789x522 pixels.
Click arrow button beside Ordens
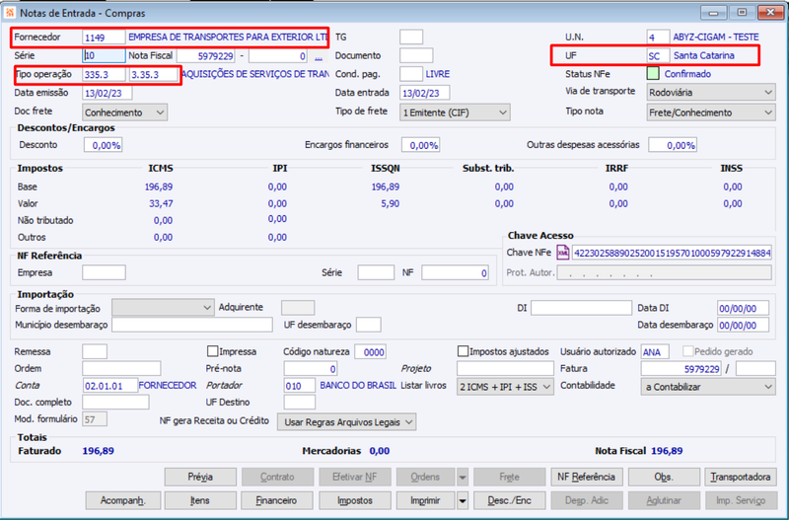462,477
